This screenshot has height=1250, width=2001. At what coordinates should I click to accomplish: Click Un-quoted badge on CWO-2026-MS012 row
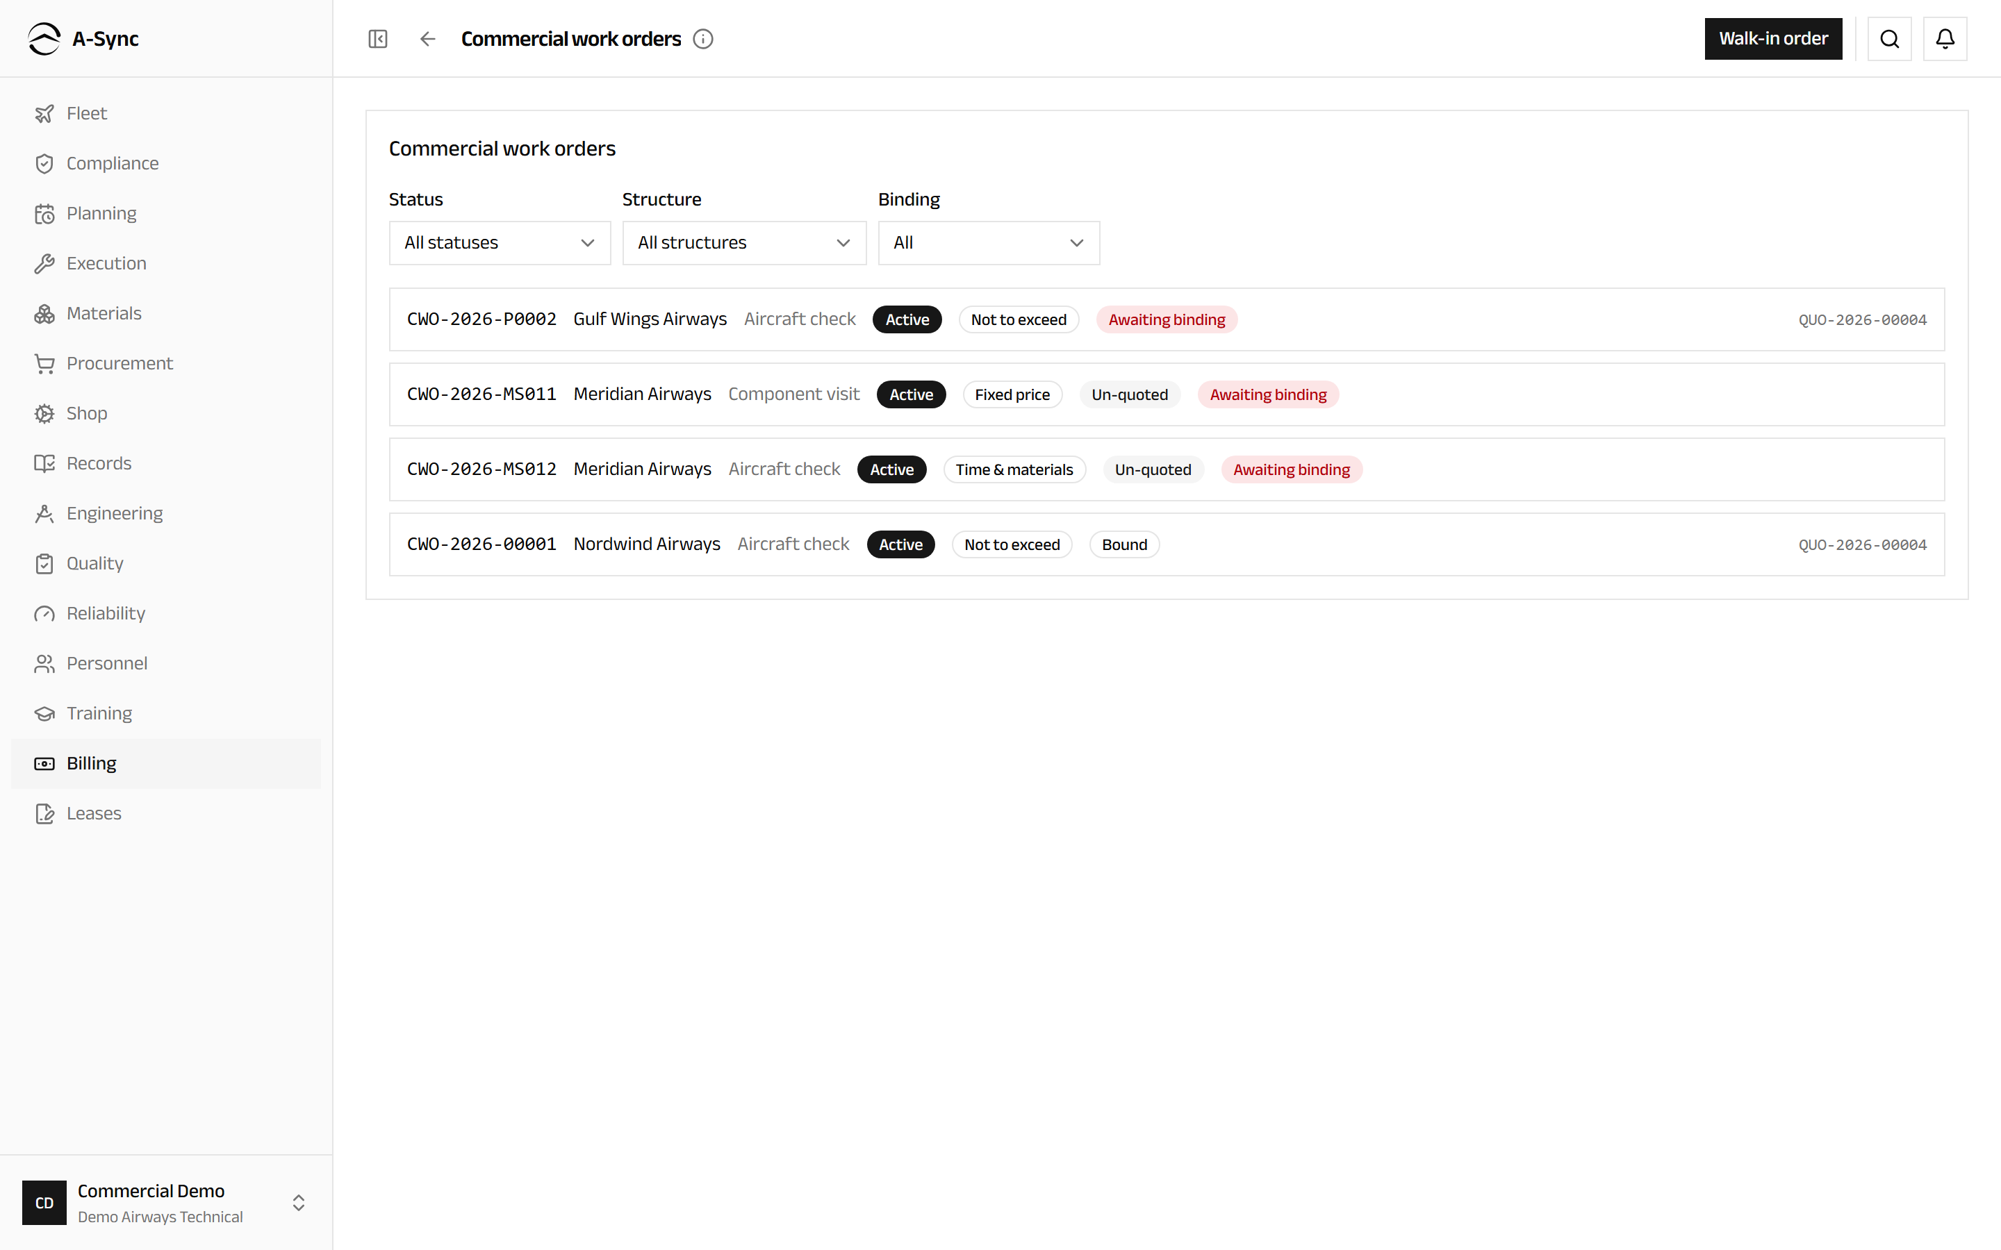click(x=1153, y=469)
